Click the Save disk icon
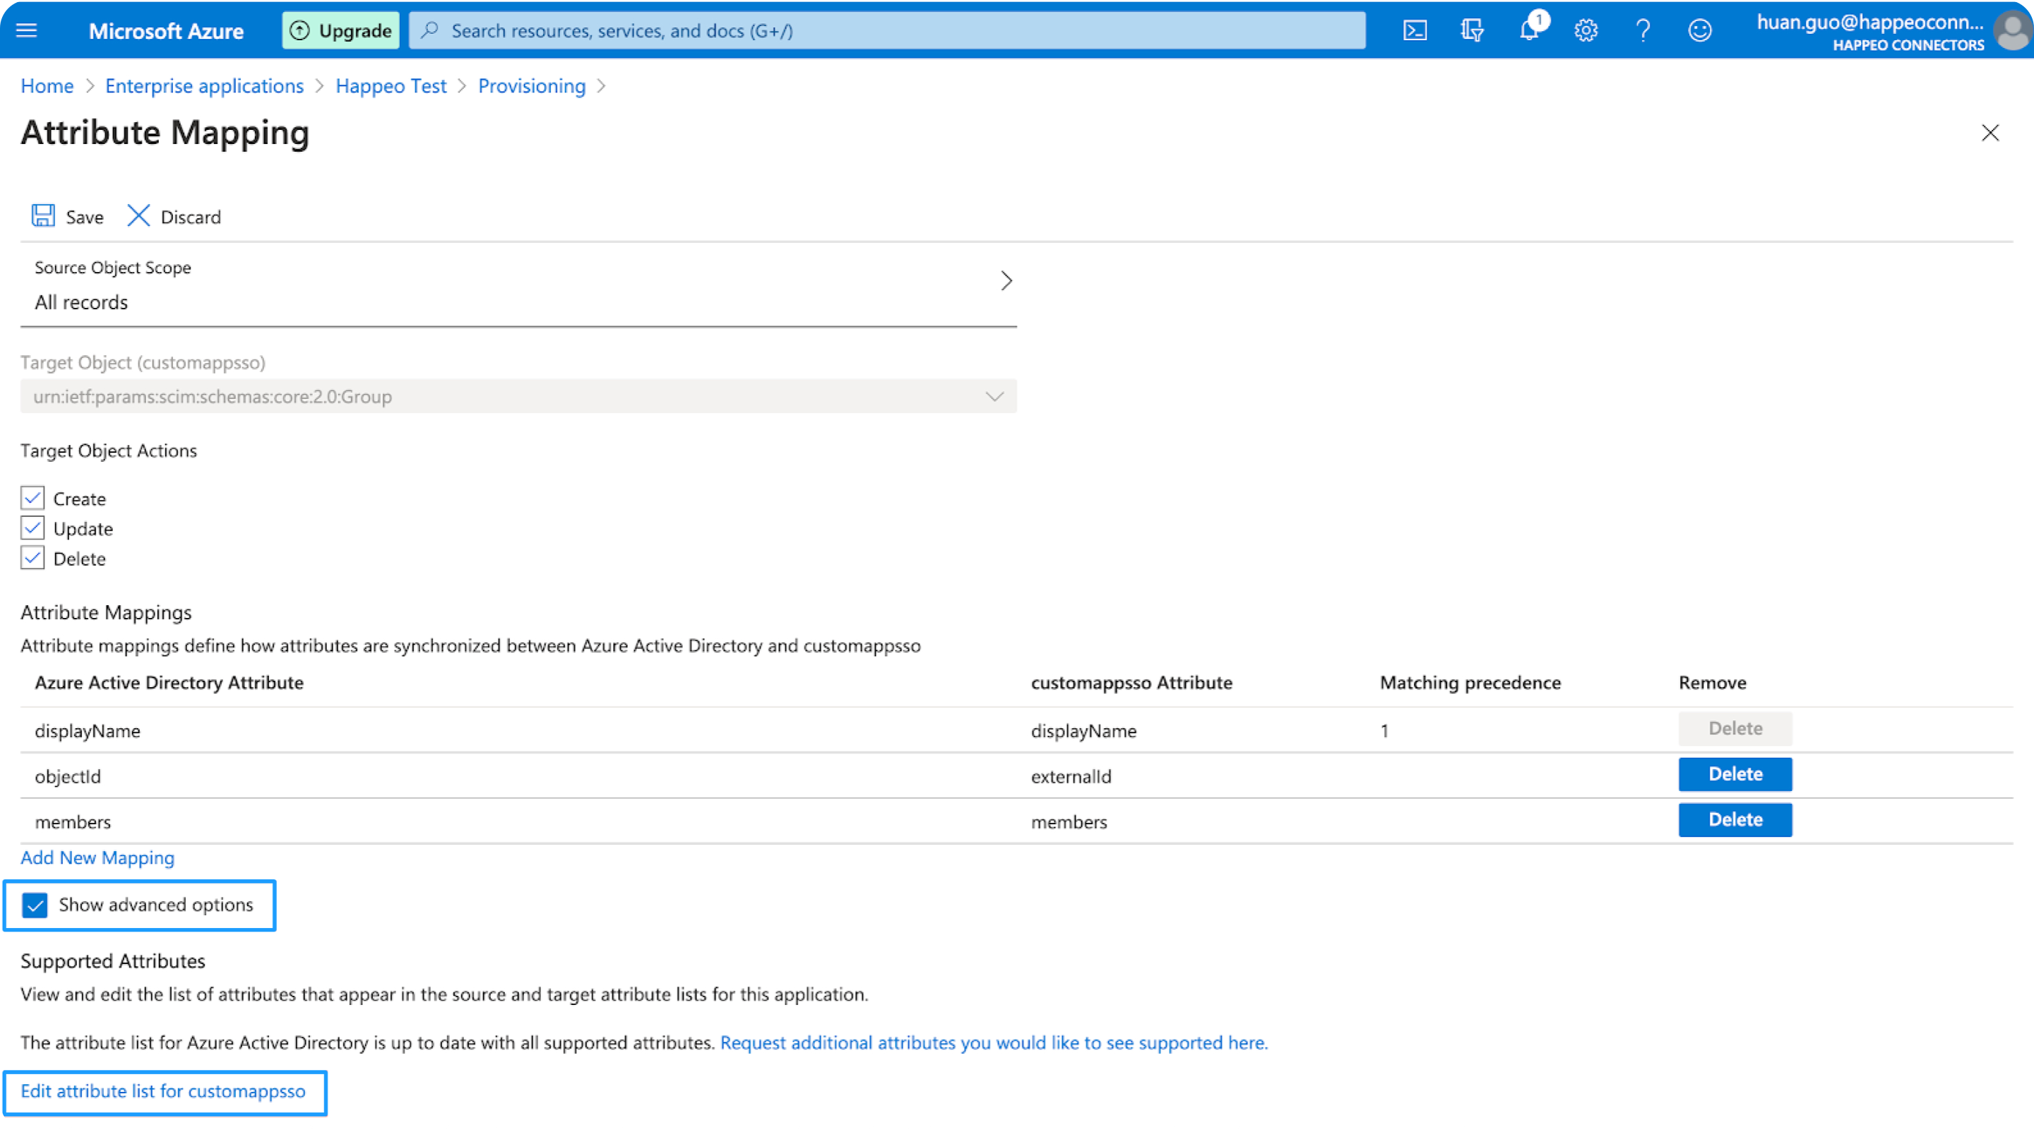The image size is (2034, 1130). 42,215
